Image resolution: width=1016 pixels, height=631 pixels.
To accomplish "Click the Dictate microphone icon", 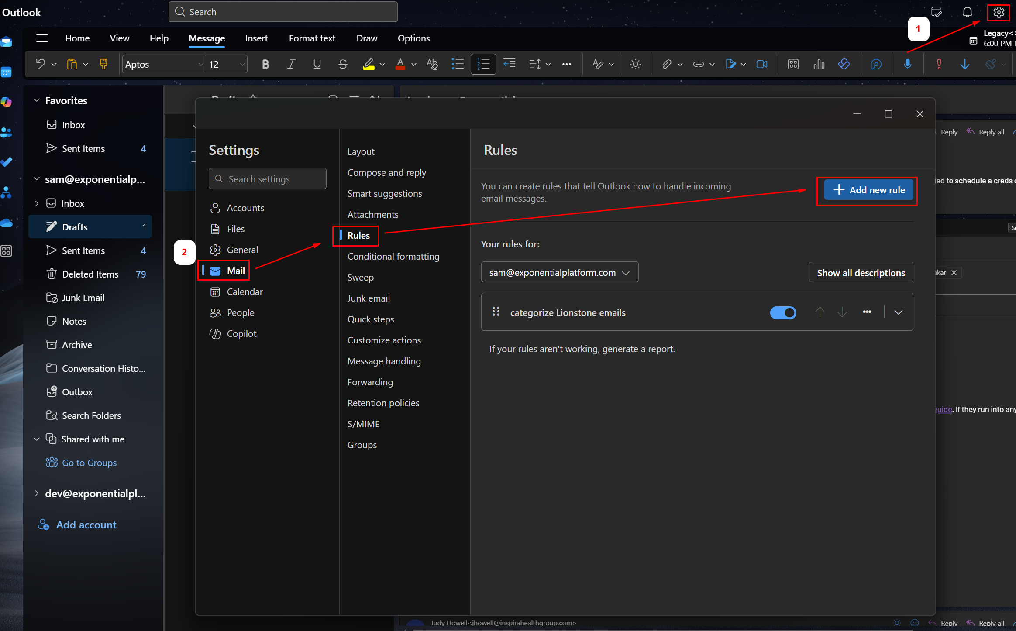I will 907,65.
